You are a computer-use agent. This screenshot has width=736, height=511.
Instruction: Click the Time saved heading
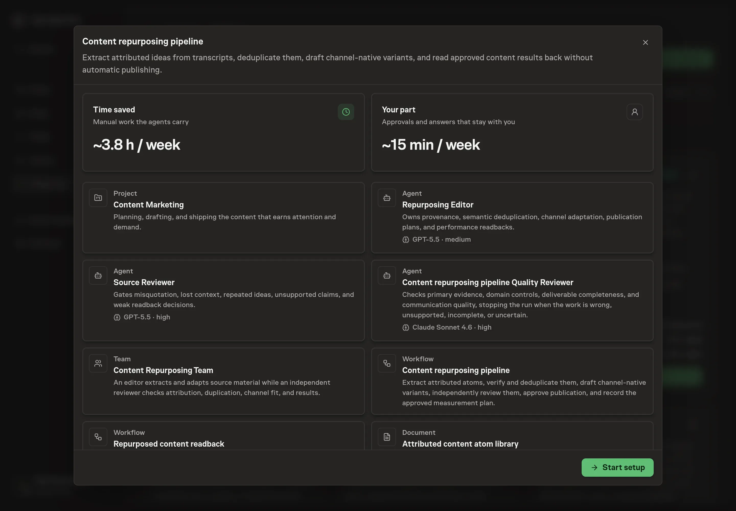pos(114,110)
